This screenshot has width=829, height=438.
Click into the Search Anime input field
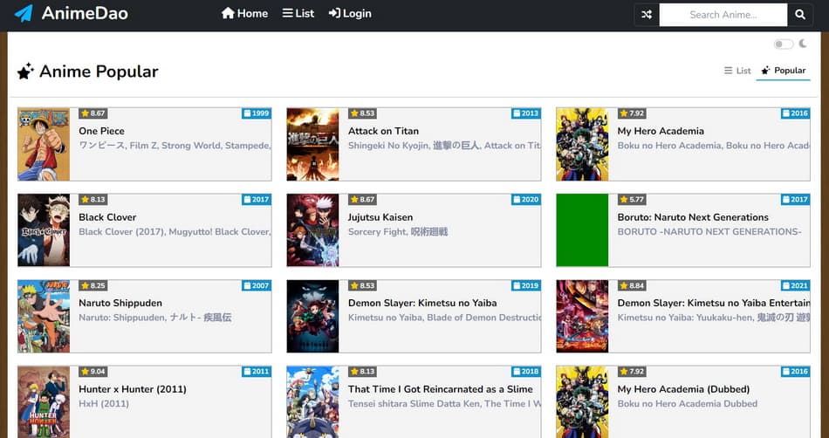tap(723, 15)
